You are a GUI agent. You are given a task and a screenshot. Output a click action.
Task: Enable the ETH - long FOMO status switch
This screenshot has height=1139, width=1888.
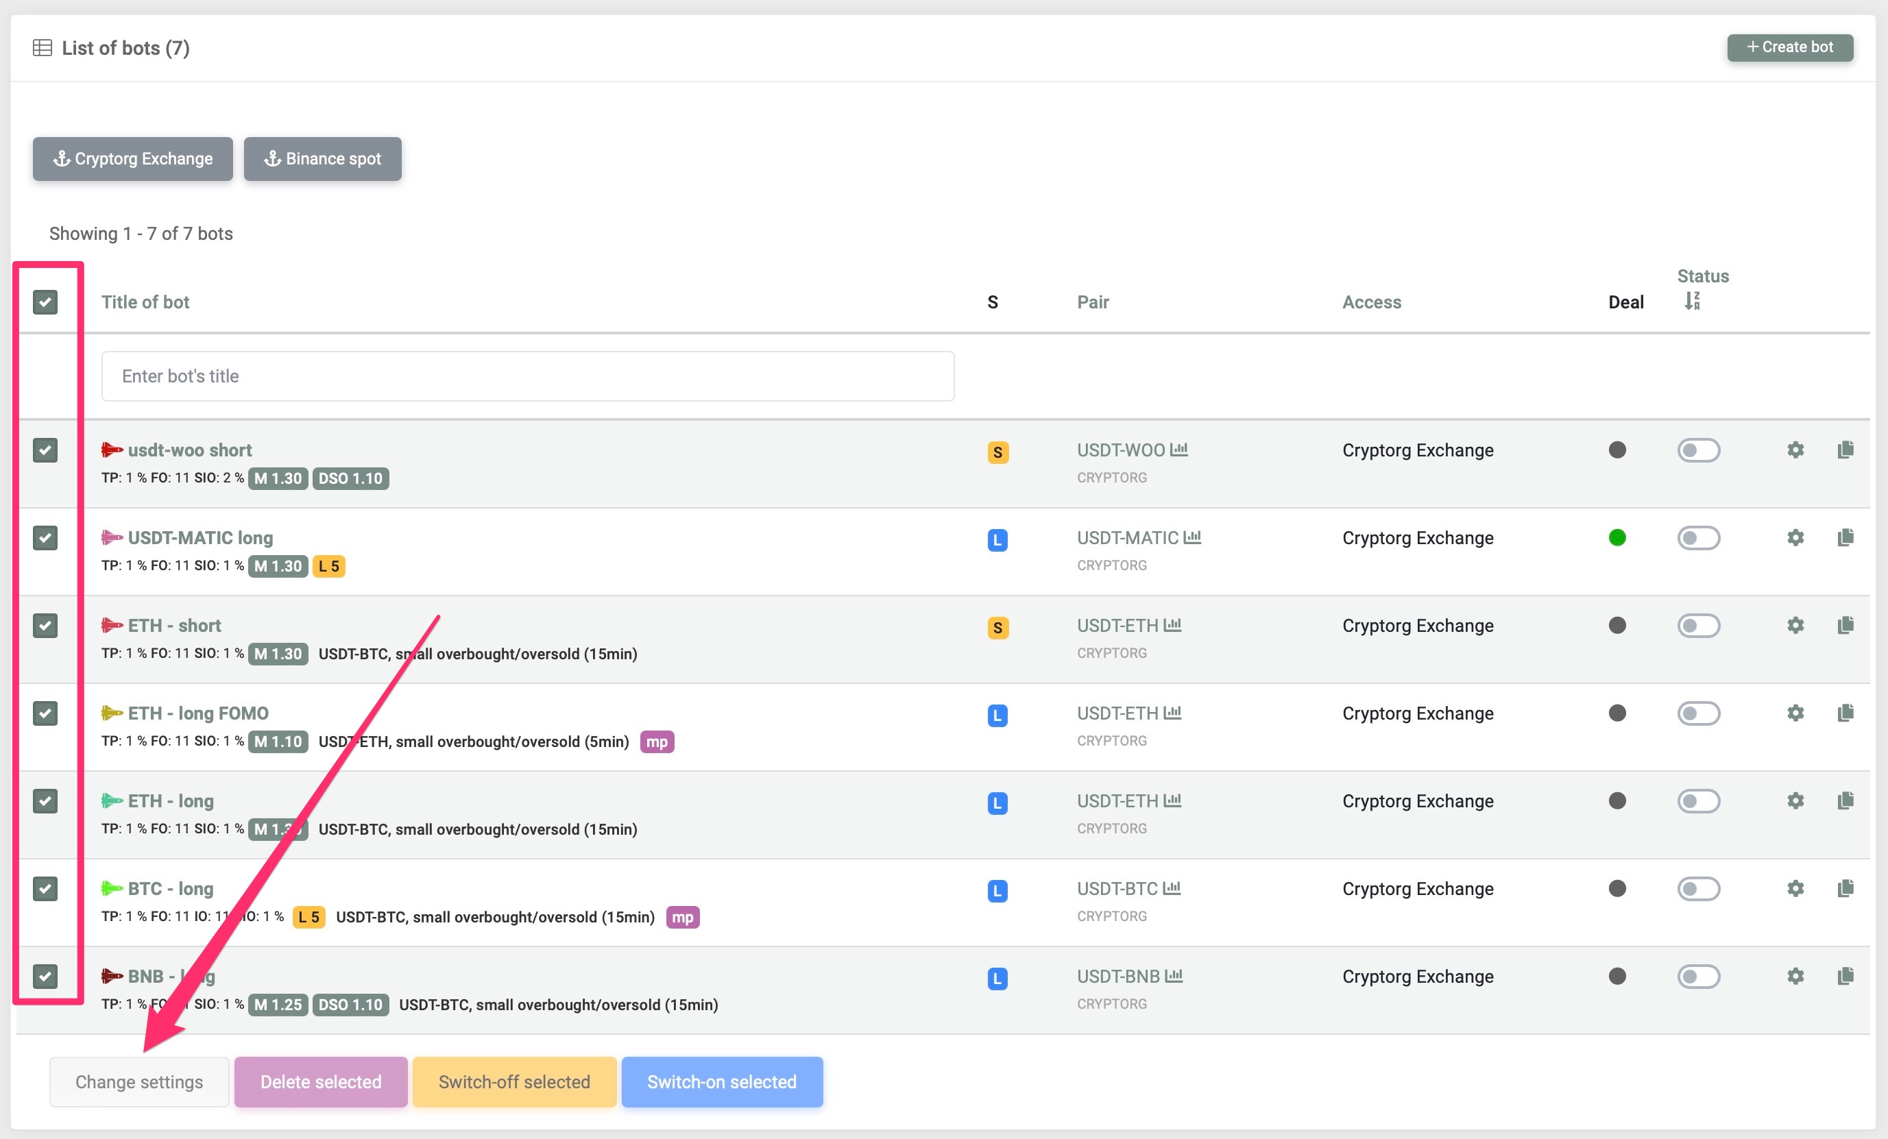(x=1699, y=713)
